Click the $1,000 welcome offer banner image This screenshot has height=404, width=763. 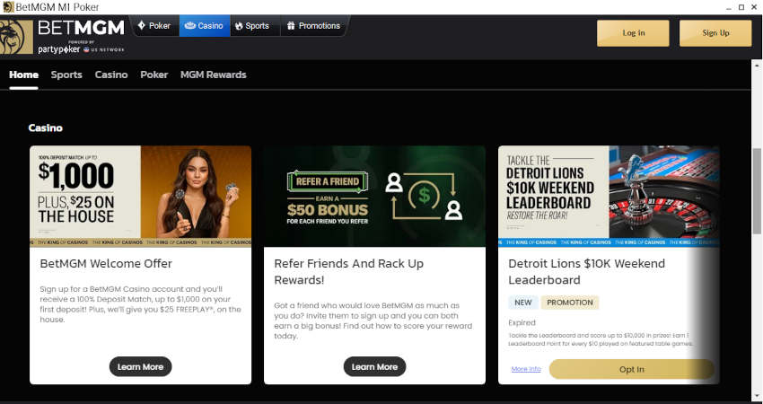coord(141,196)
